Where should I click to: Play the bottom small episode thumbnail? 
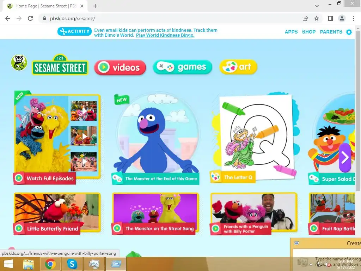pyautogui.click(x=84, y=162)
